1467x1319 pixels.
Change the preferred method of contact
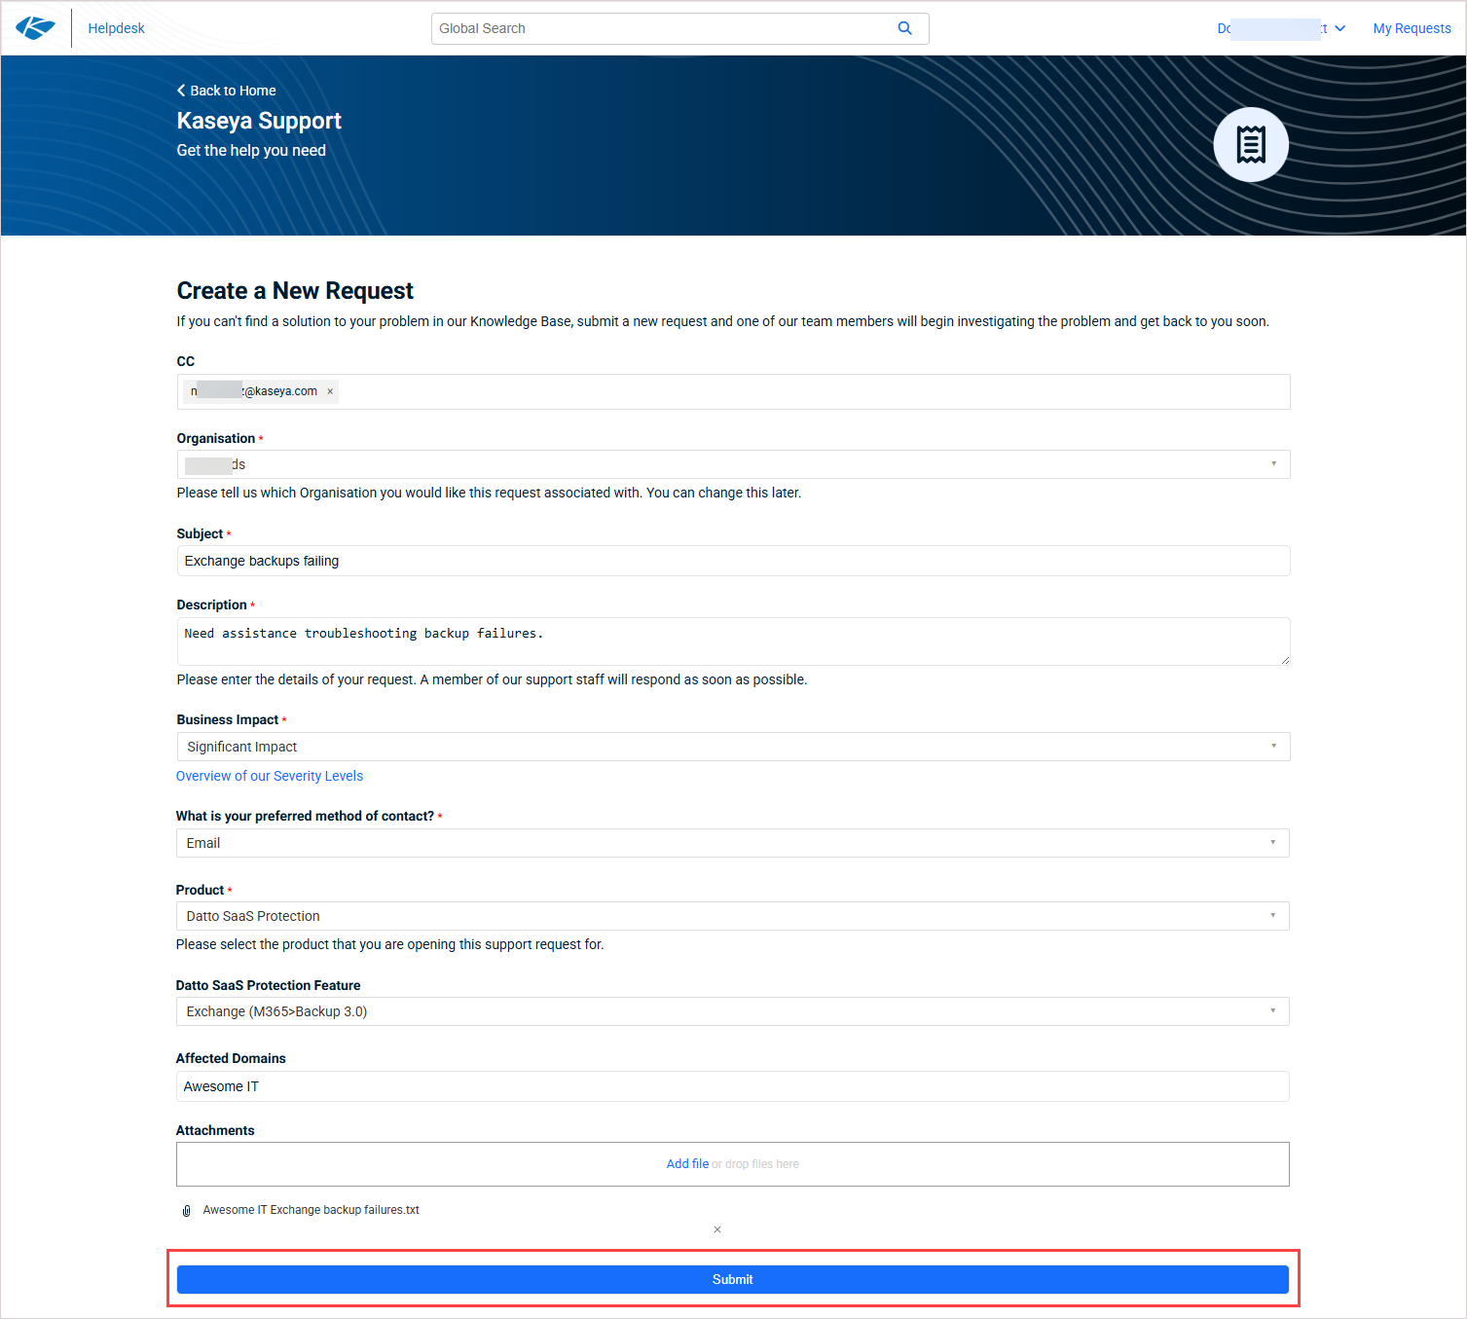[x=732, y=843]
